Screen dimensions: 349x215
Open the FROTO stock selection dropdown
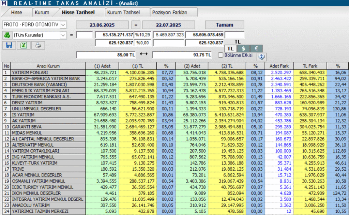click(64, 25)
